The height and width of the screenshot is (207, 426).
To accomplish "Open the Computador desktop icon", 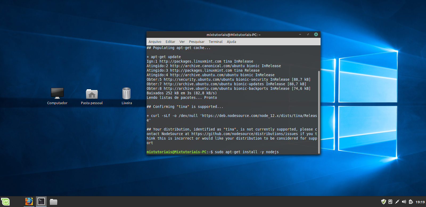I will pos(57,96).
